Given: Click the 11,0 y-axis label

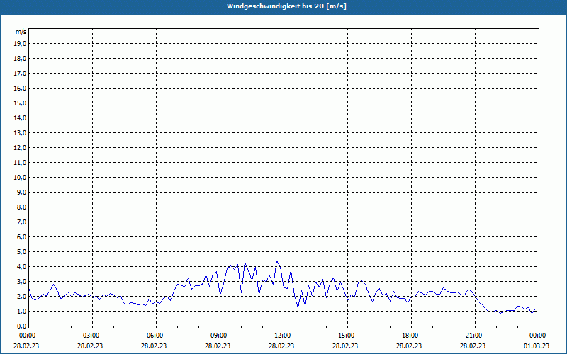Looking at the screenshot, I should click(x=20, y=163).
